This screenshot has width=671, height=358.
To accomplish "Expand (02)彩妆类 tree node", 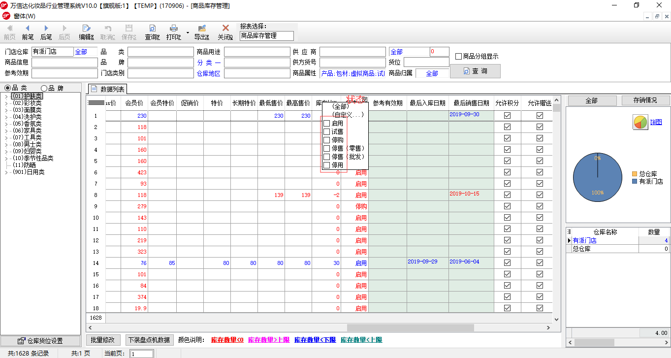I will [x=6, y=103].
